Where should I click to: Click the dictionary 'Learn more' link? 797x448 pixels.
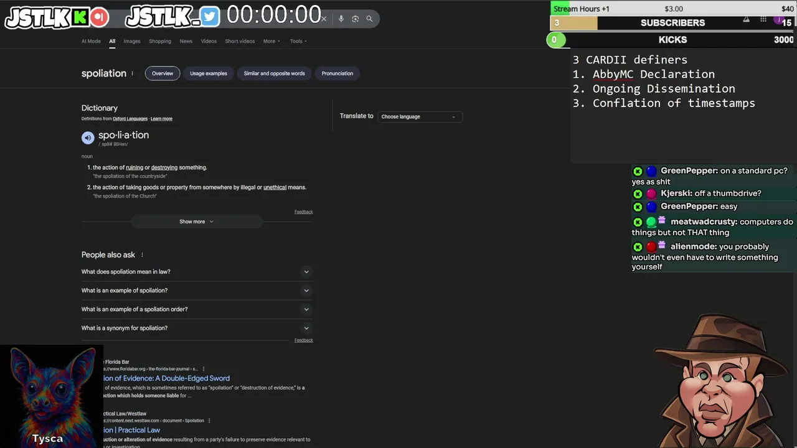tap(161, 119)
